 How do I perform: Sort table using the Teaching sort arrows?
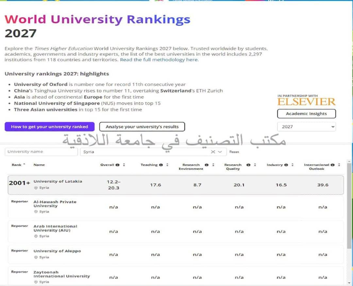click(167, 165)
